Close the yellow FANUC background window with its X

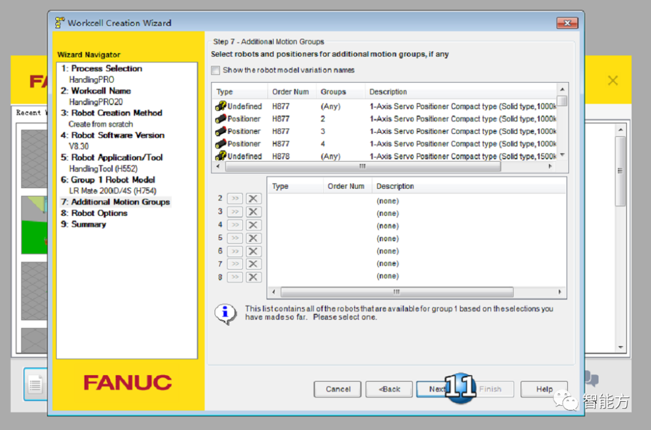(x=613, y=81)
